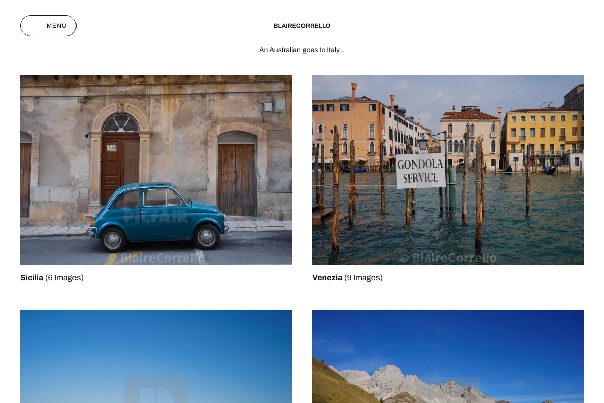
Task: Click the blue Fiat car in photo
Action: (158, 217)
